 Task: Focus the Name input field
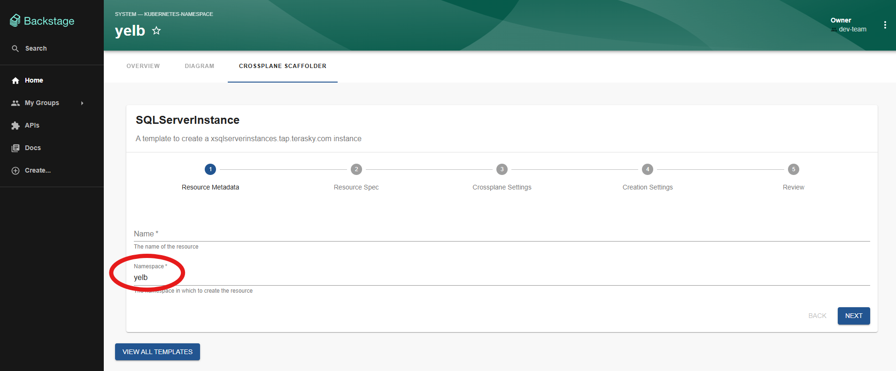502,234
